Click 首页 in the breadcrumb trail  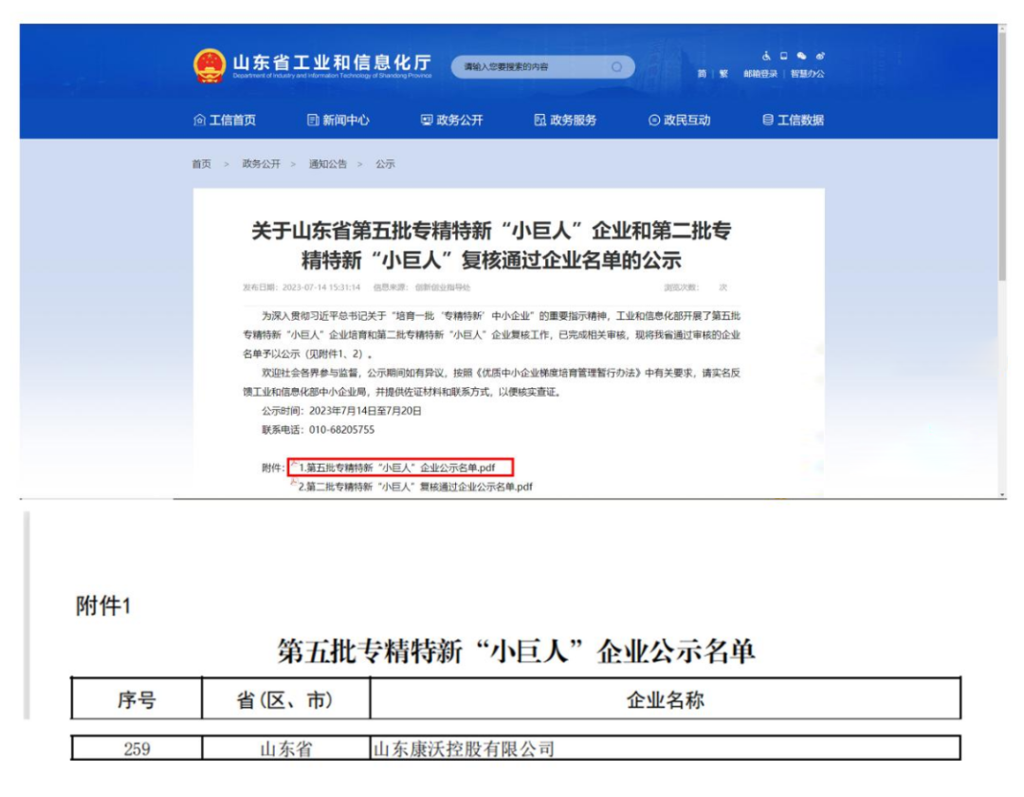(x=201, y=164)
